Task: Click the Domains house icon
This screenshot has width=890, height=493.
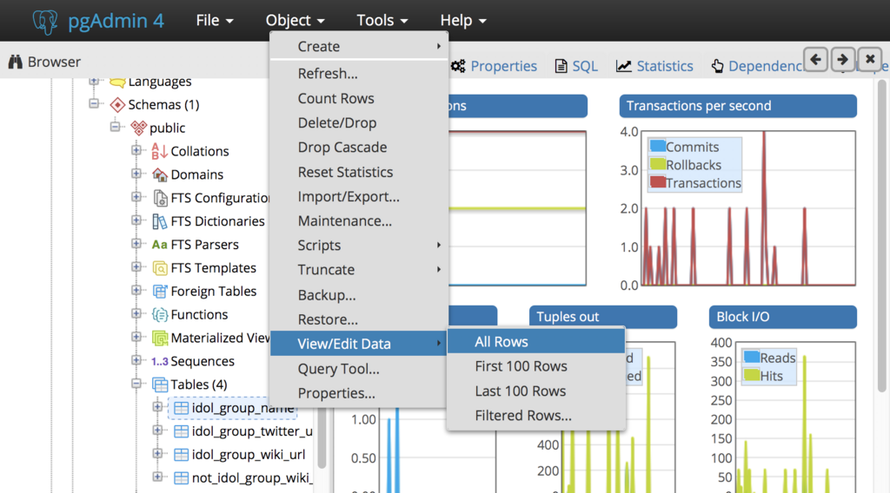Action: (x=160, y=174)
